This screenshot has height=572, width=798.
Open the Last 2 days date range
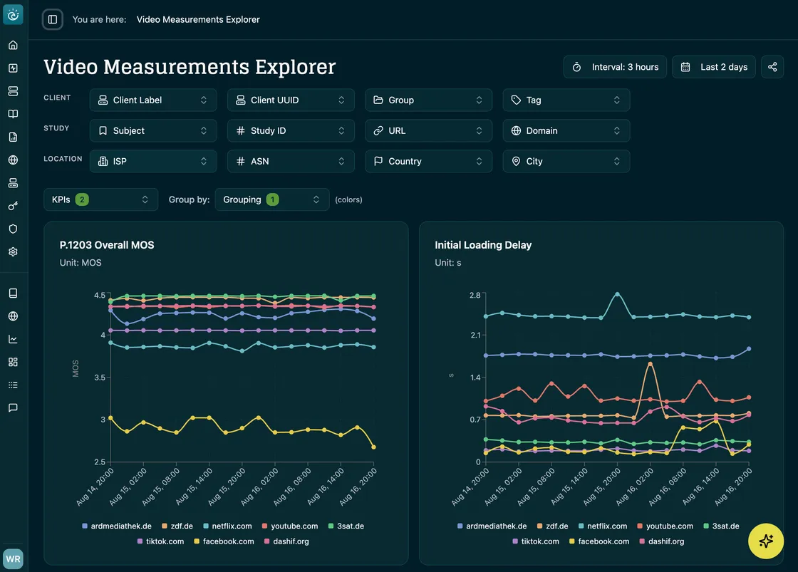point(714,67)
